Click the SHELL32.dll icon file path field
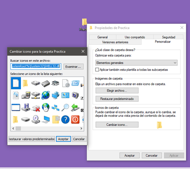The image size is (190, 169). [36, 66]
